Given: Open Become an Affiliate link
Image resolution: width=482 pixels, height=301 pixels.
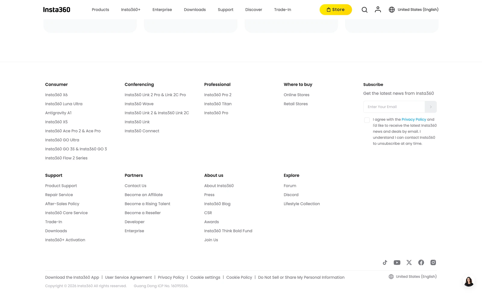Looking at the screenshot, I should (x=144, y=195).
